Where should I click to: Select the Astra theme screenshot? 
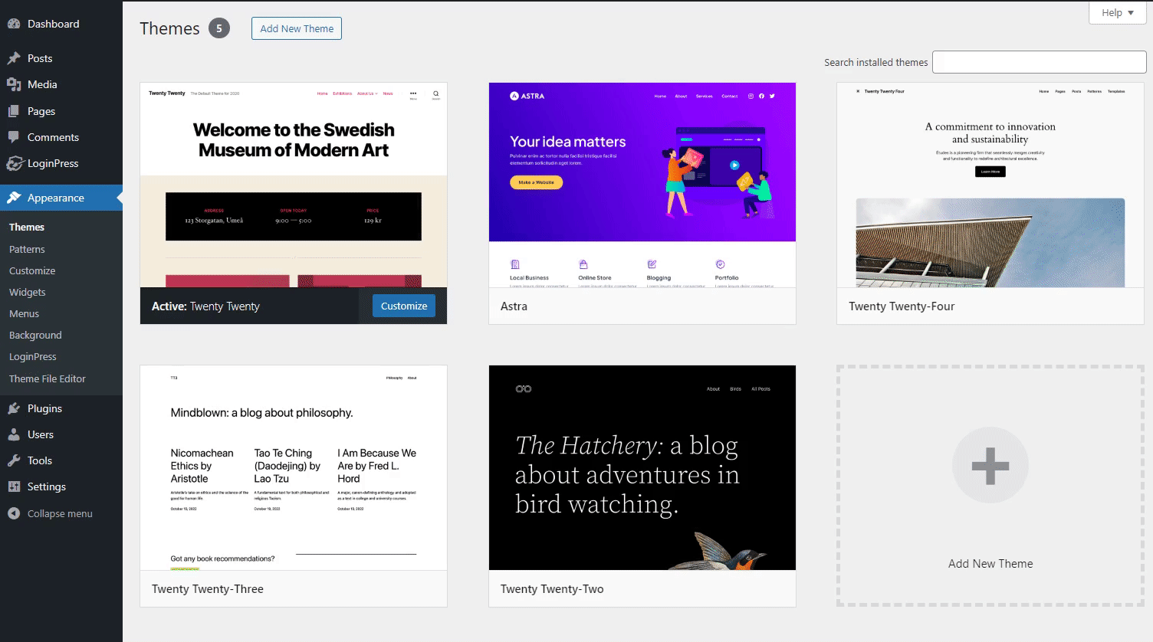coord(642,185)
